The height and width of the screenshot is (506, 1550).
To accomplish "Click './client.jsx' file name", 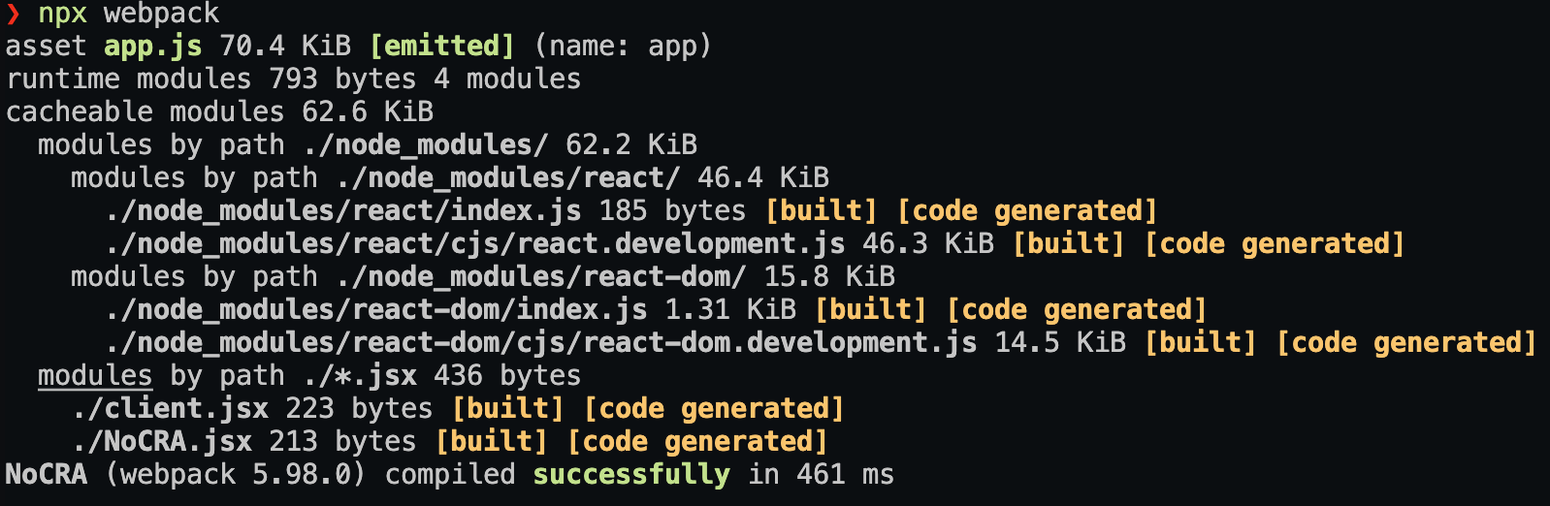I will click(171, 409).
